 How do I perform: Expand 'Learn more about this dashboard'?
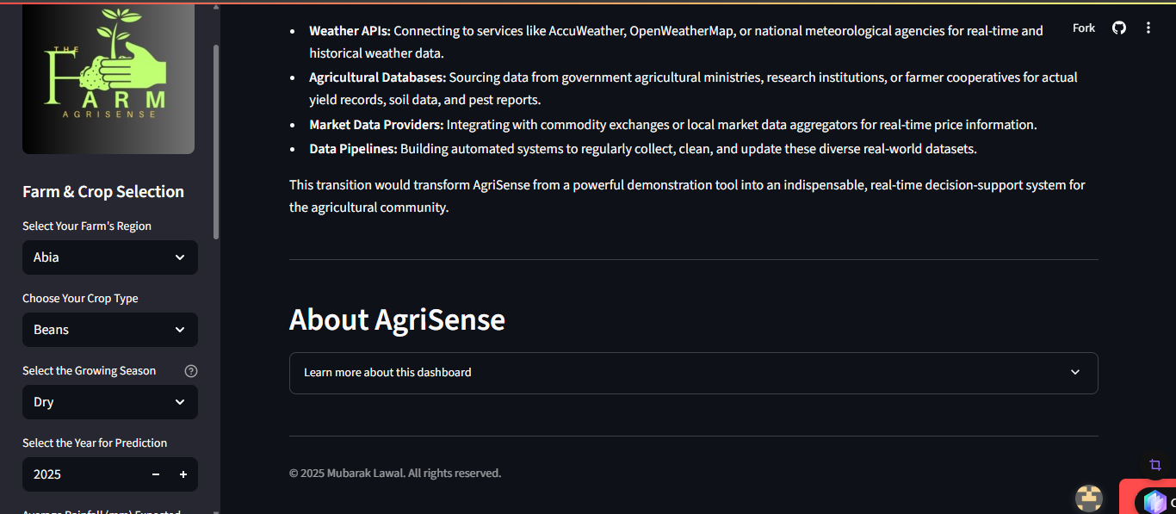pyautogui.click(x=387, y=373)
